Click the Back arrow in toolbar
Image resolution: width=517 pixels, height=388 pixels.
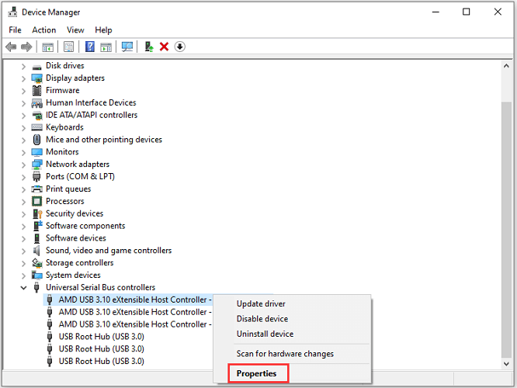(x=11, y=47)
